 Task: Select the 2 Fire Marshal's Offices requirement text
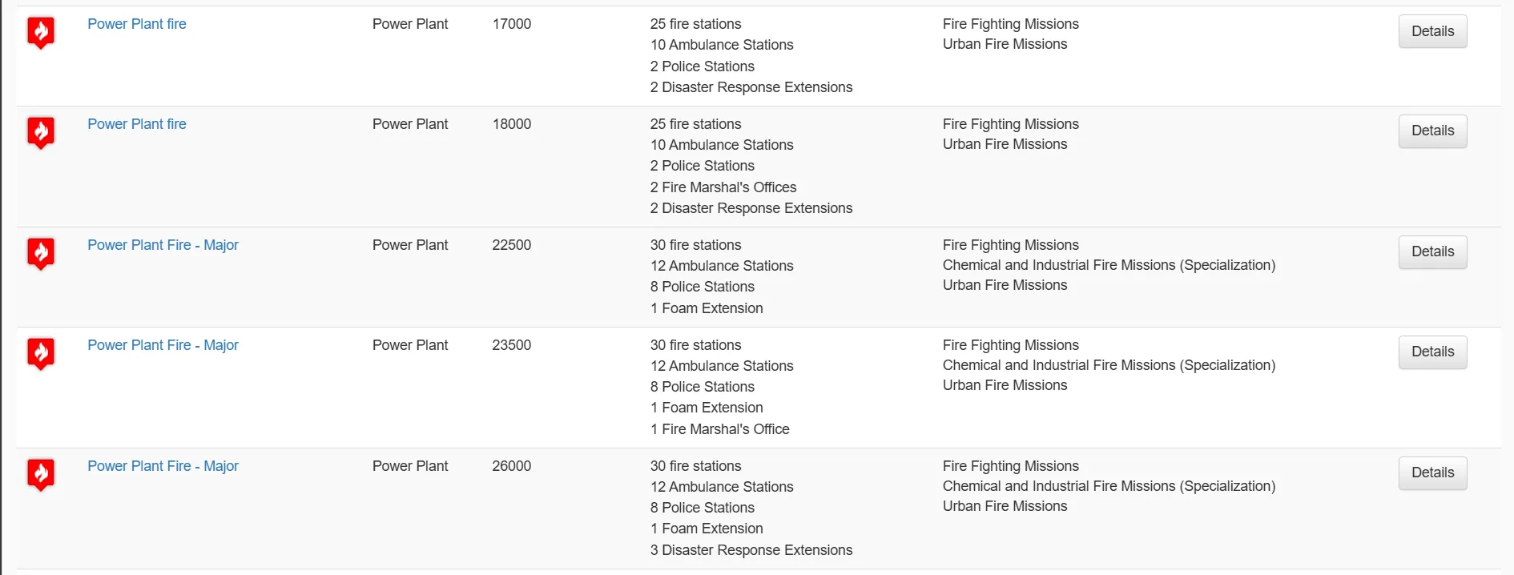(x=723, y=187)
